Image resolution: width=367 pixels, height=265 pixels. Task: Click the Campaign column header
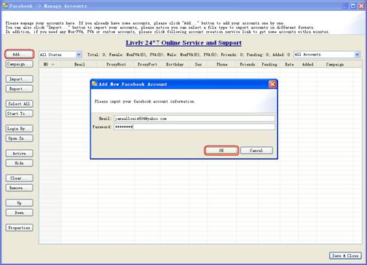(x=335, y=64)
